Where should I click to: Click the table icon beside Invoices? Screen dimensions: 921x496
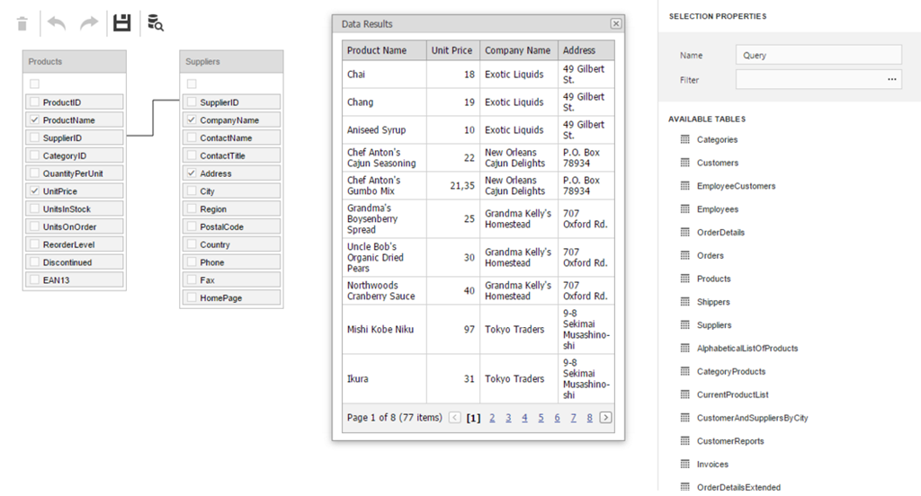pyautogui.click(x=684, y=465)
